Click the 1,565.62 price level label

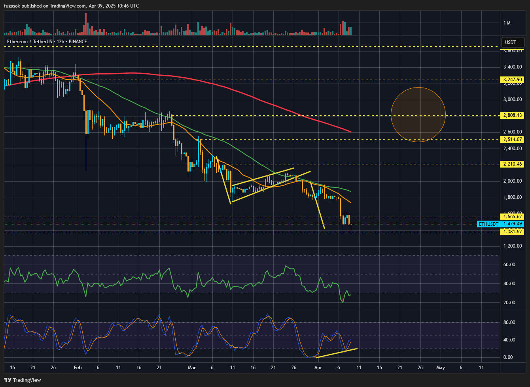pos(513,217)
